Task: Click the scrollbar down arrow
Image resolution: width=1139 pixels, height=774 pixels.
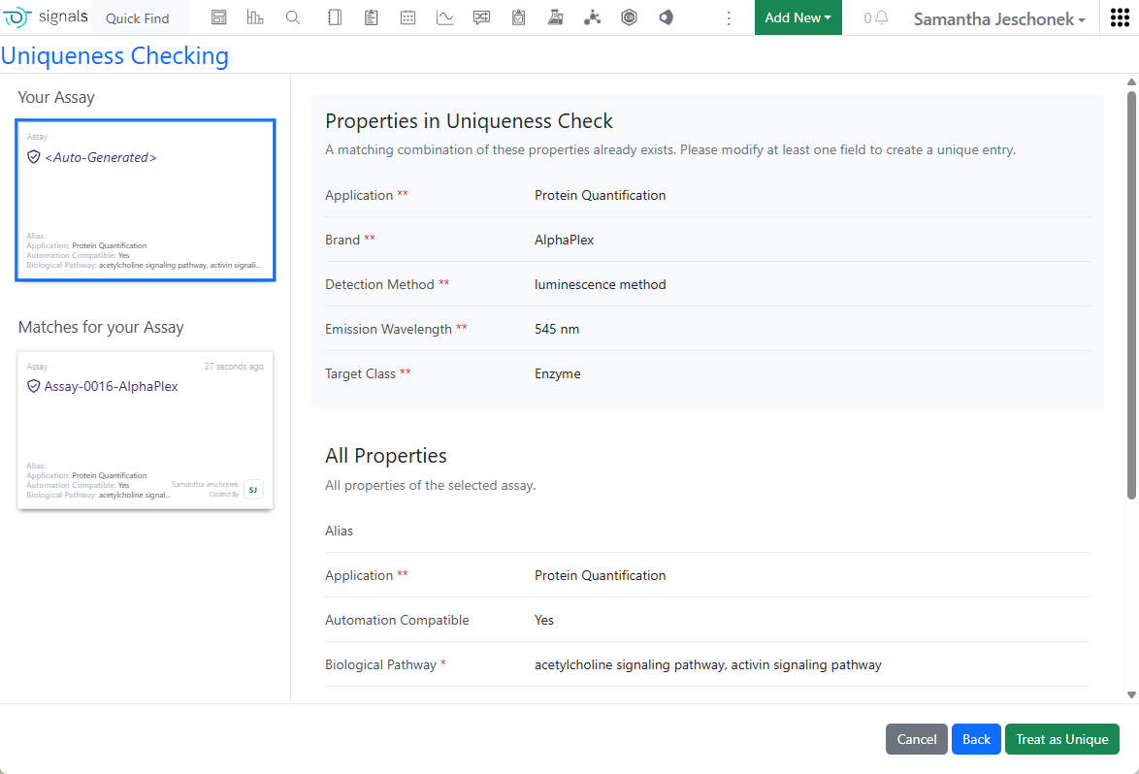Action: [x=1131, y=694]
